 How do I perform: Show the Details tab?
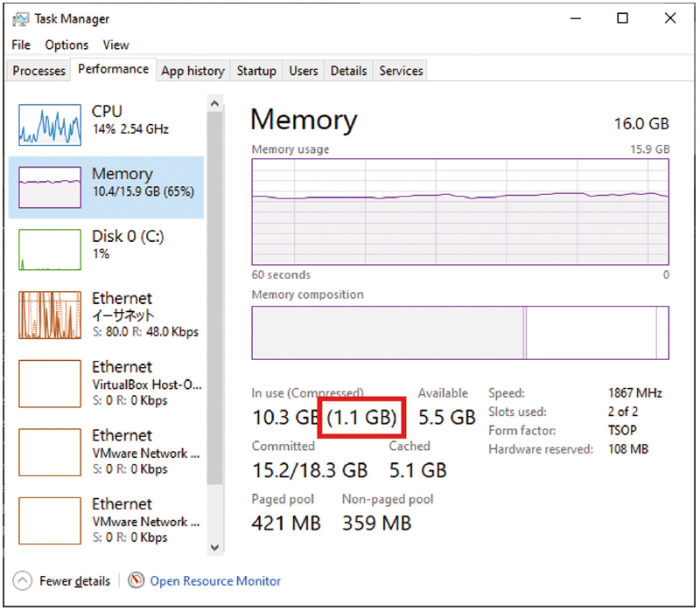(348, 71)
